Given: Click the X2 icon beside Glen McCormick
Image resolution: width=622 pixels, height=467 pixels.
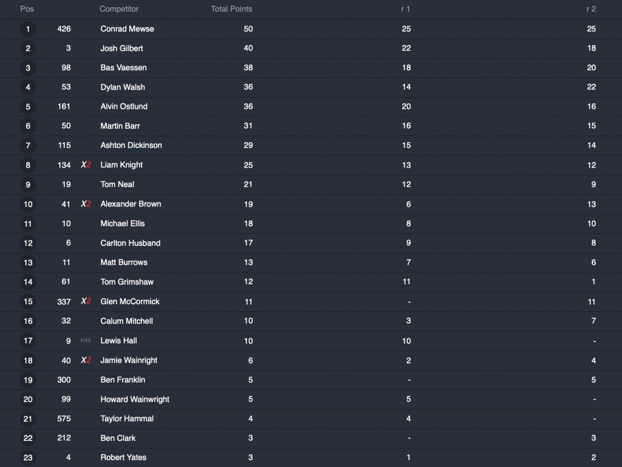Looking at the screenshot, I should 86,302.
